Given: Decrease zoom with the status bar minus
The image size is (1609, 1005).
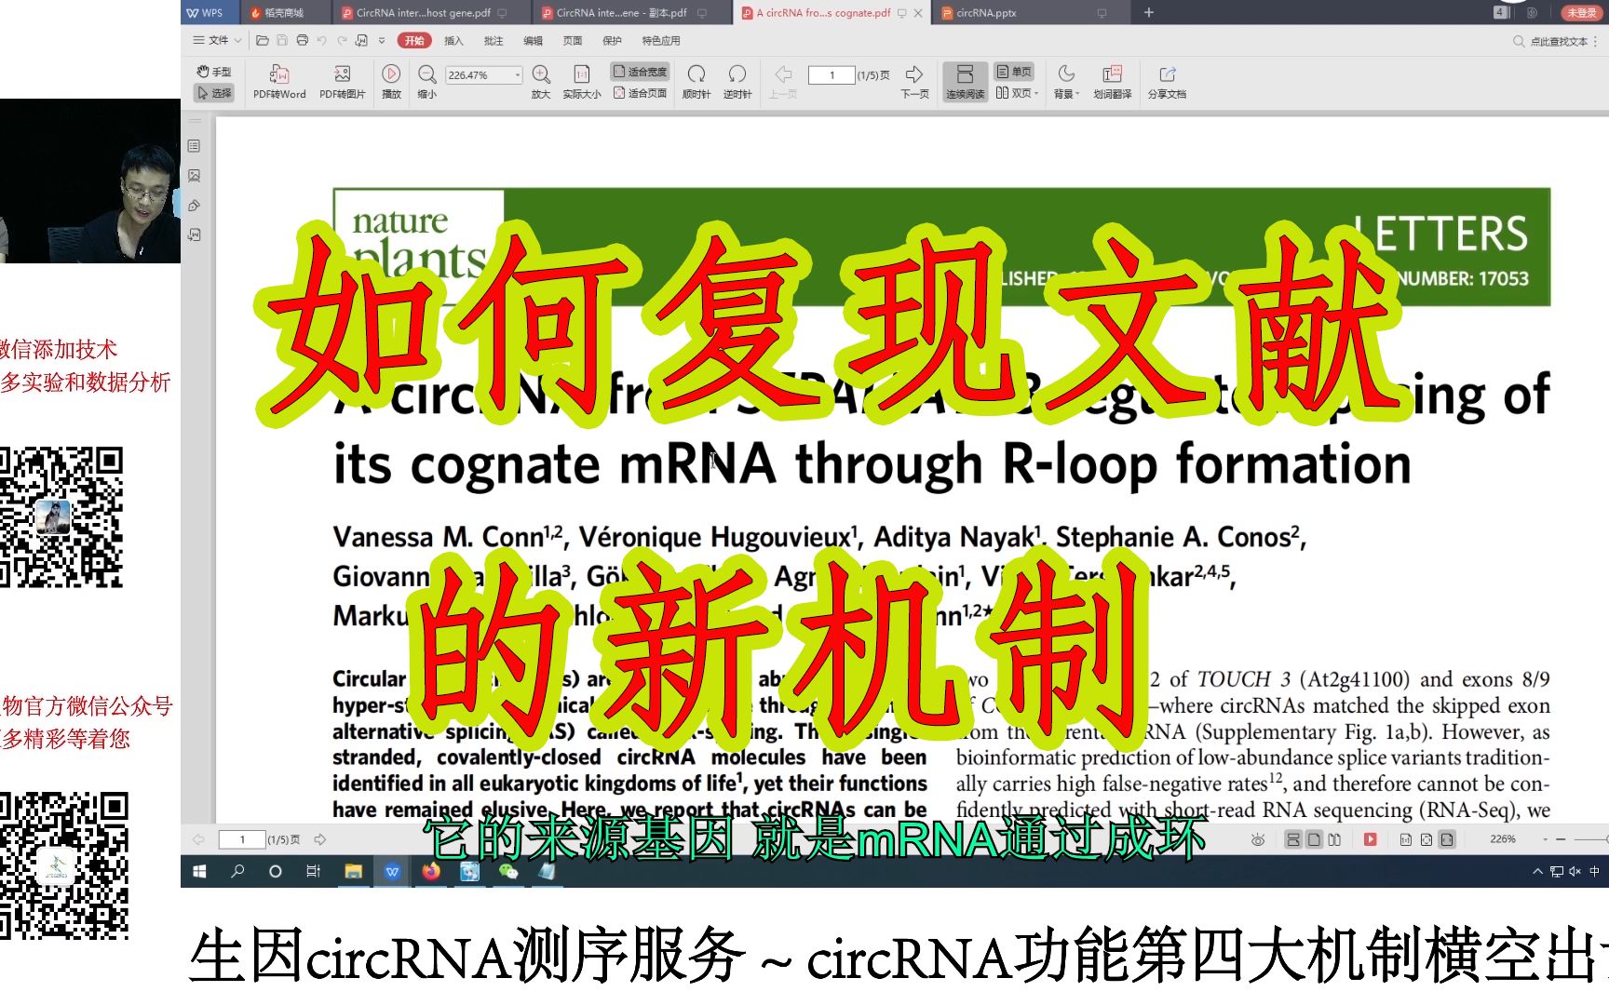Looking at the screenshot, I should tap(1561, 839).
